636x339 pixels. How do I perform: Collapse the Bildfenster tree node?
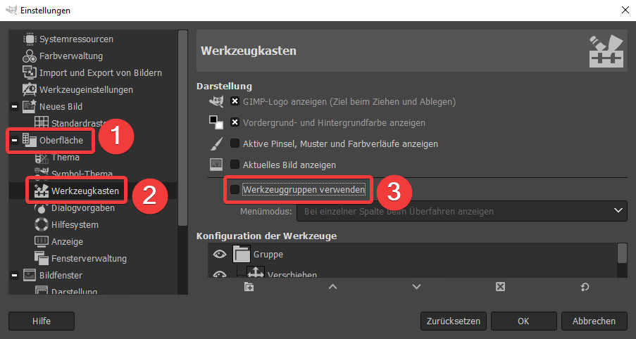click(15, 276)
